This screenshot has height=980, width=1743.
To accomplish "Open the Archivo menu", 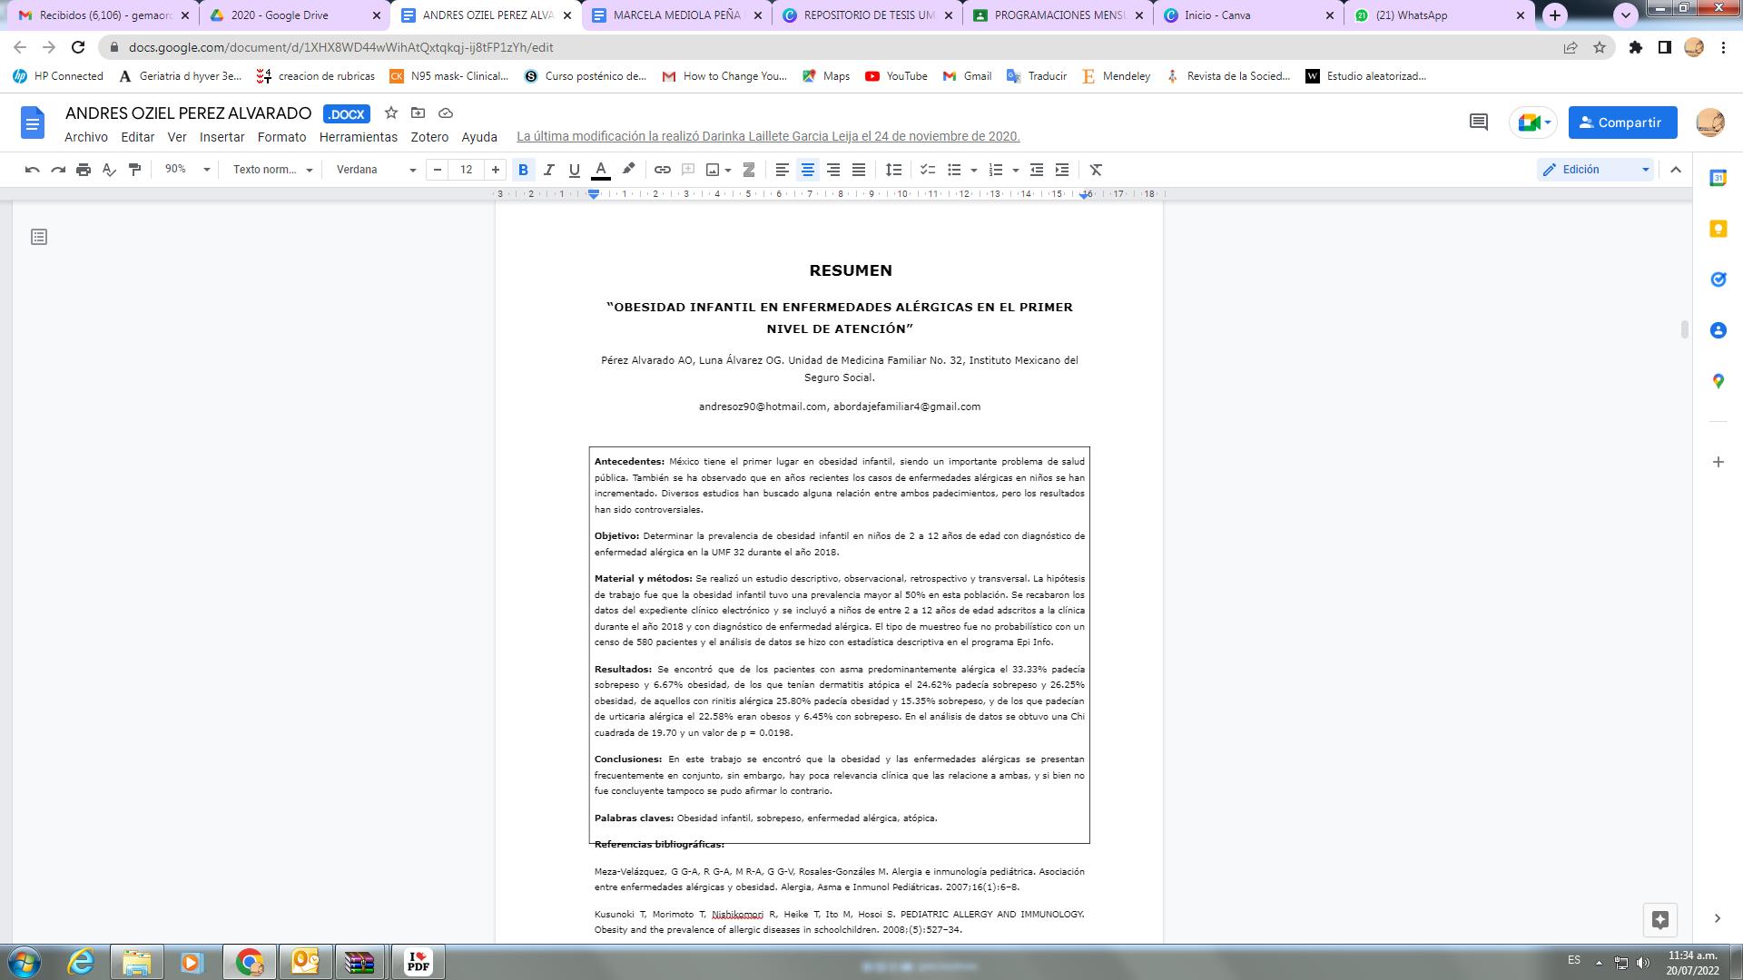I will click(x=86, y=137).
